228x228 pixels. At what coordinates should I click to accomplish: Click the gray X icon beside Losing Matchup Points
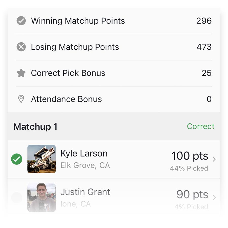pyautogui.click(x=21, y=47)
